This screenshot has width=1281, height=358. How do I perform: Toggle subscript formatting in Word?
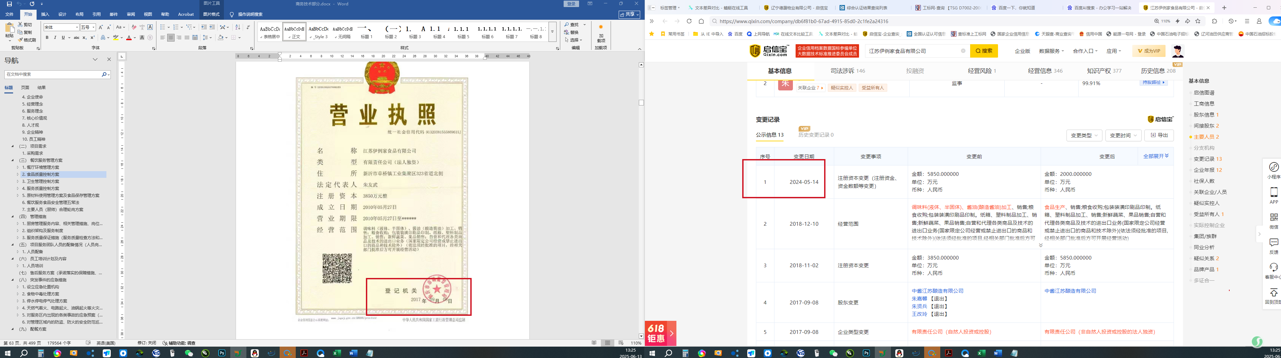click(85, 38)
